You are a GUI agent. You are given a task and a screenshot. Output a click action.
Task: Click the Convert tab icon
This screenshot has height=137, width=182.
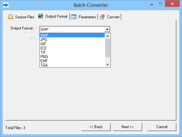pyautogui.click(x=102, y=17)
